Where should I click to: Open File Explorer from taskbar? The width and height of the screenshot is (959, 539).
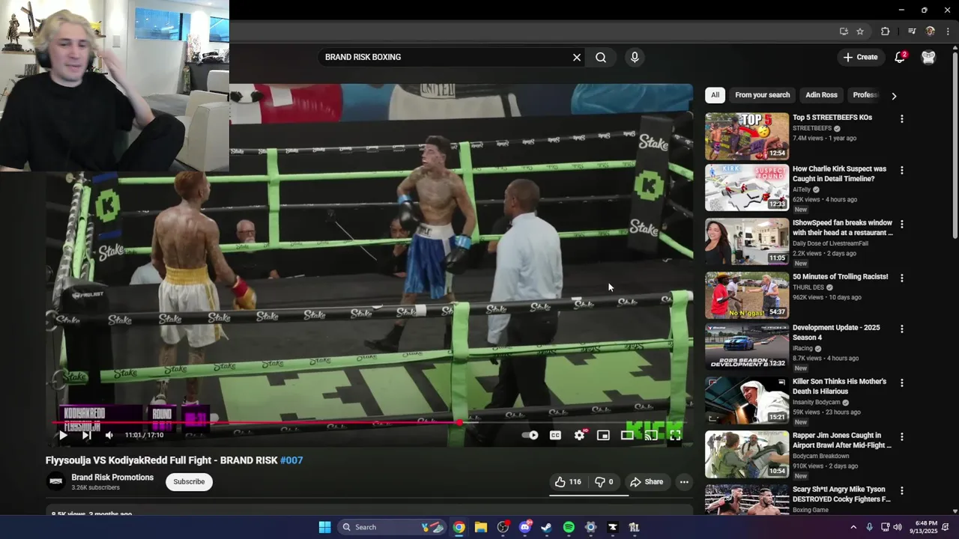tap(481, 527)
